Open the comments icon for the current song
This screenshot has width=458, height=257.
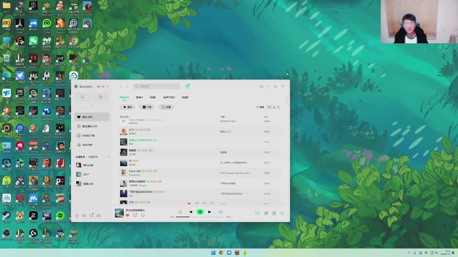pyautogui.click(x=135, y=215)
